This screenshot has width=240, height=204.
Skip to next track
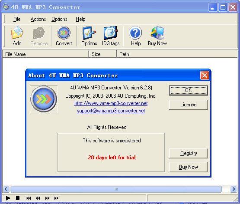pyautogui.click(x=57, y=198)
